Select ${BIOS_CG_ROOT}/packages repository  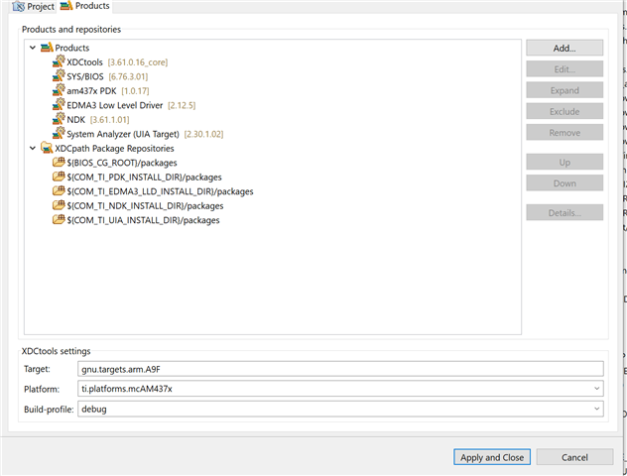115,163
